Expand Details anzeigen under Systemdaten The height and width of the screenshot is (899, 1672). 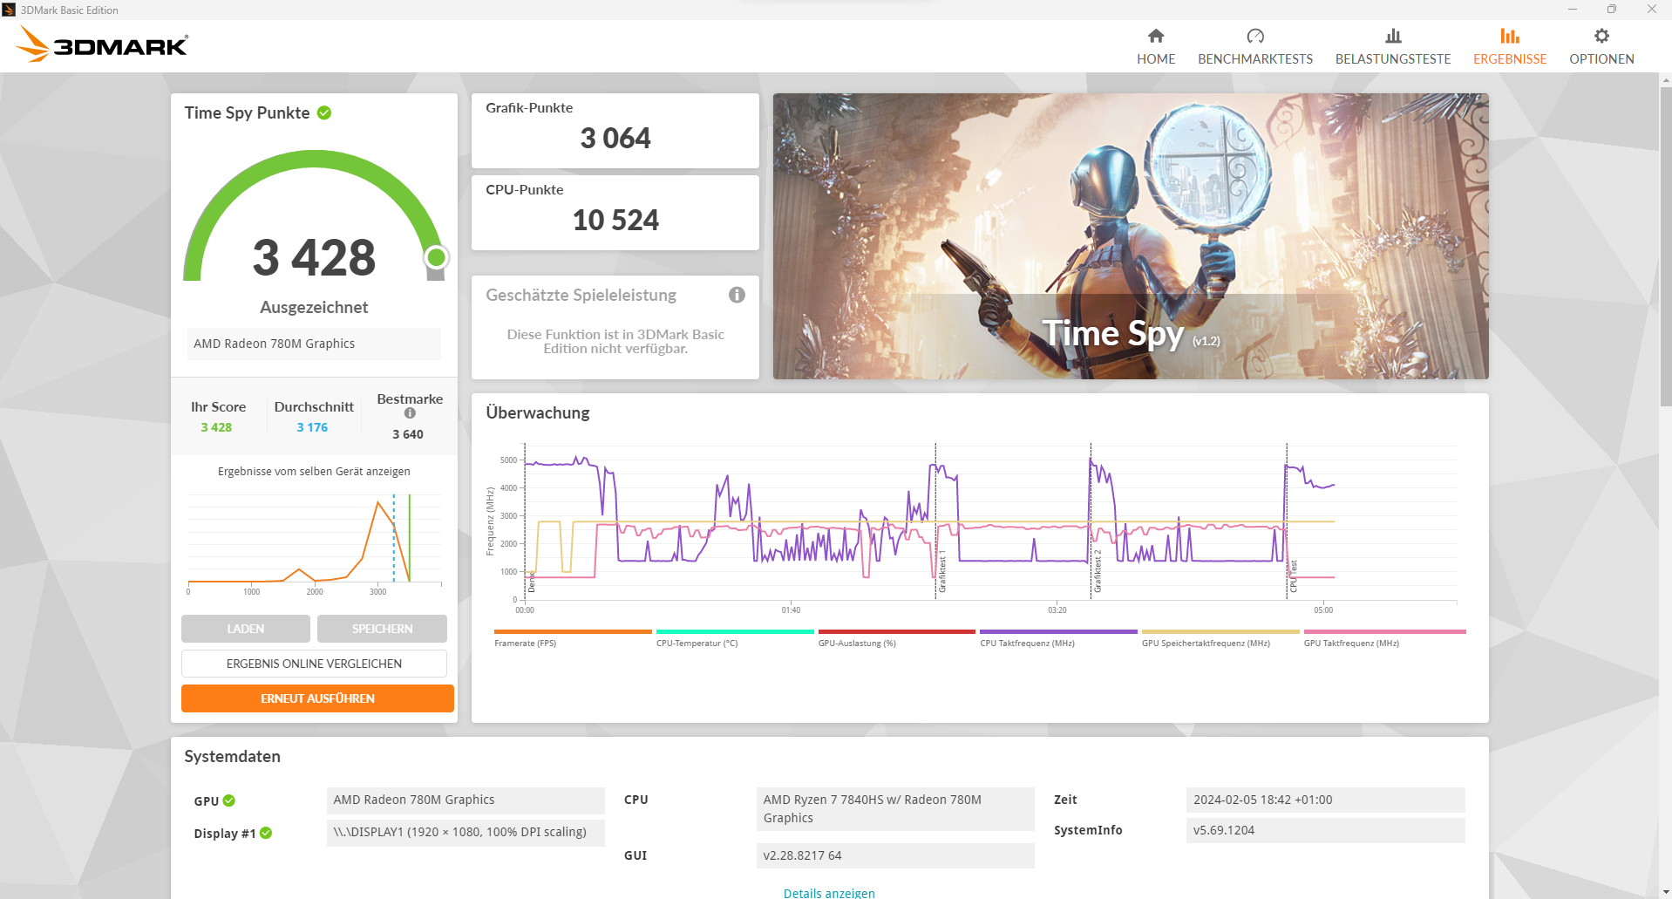828,893
